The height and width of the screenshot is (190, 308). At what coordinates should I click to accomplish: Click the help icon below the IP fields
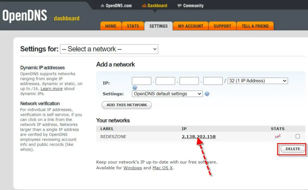tap(135, 88)
